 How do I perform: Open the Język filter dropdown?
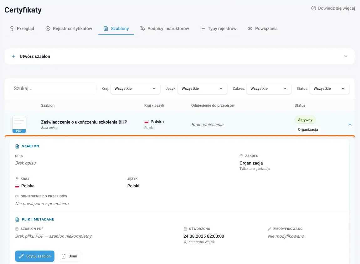tap(202, 89)
